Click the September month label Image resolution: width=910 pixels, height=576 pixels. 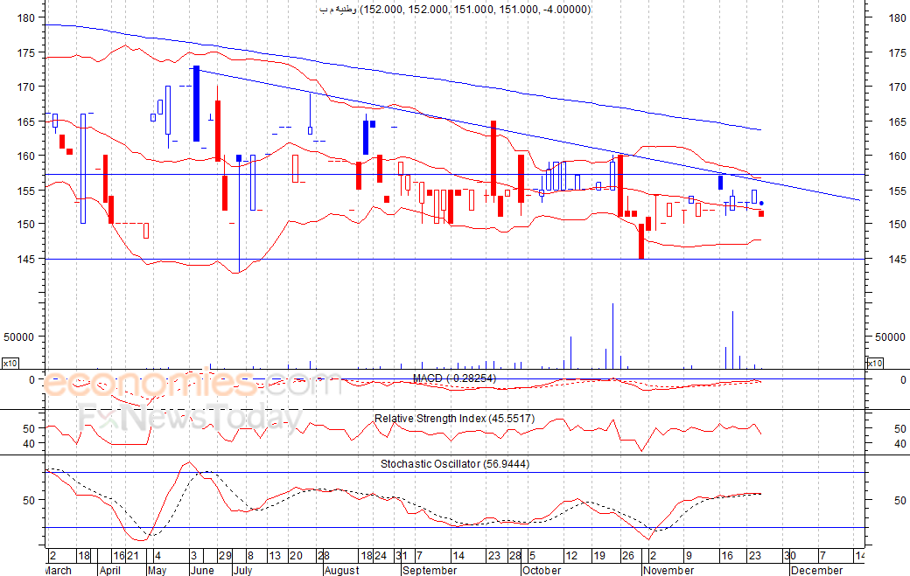[430, 570]
